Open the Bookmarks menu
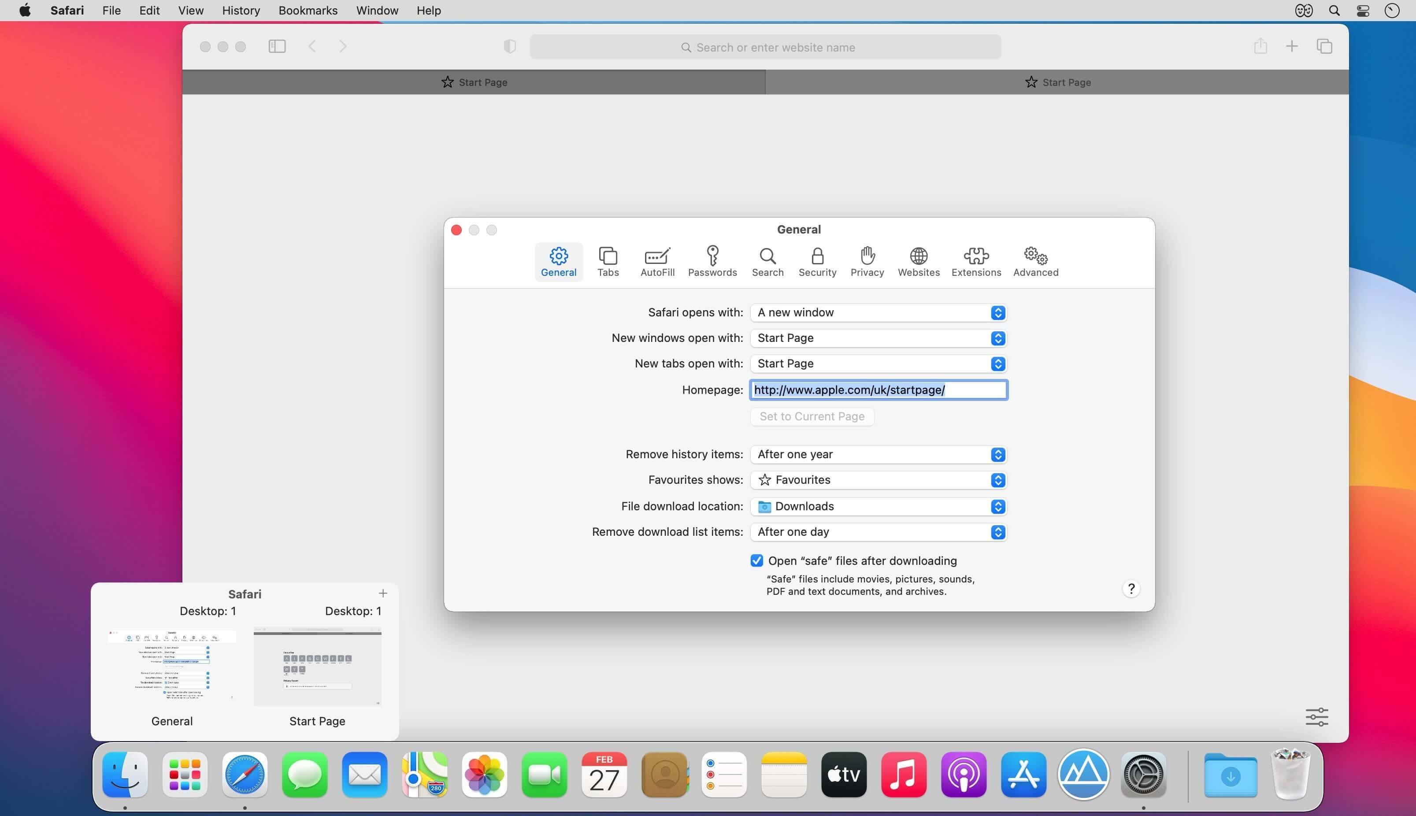Screen dimensions: 1416x816 click(x=308, y=11)
